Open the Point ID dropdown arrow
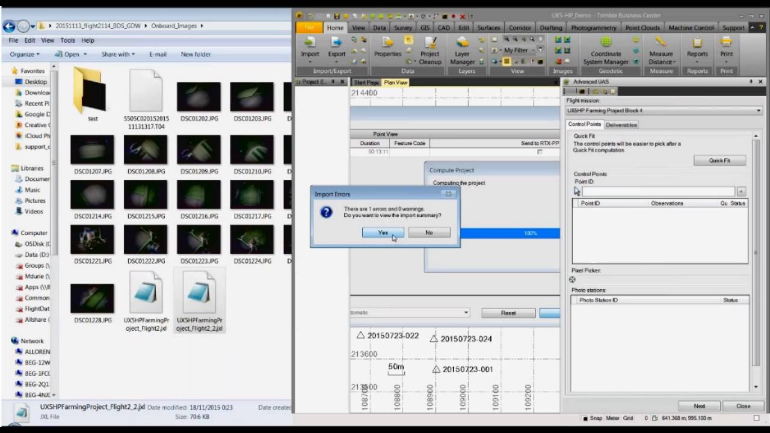The image size is (770, 433). coord(741,191)
